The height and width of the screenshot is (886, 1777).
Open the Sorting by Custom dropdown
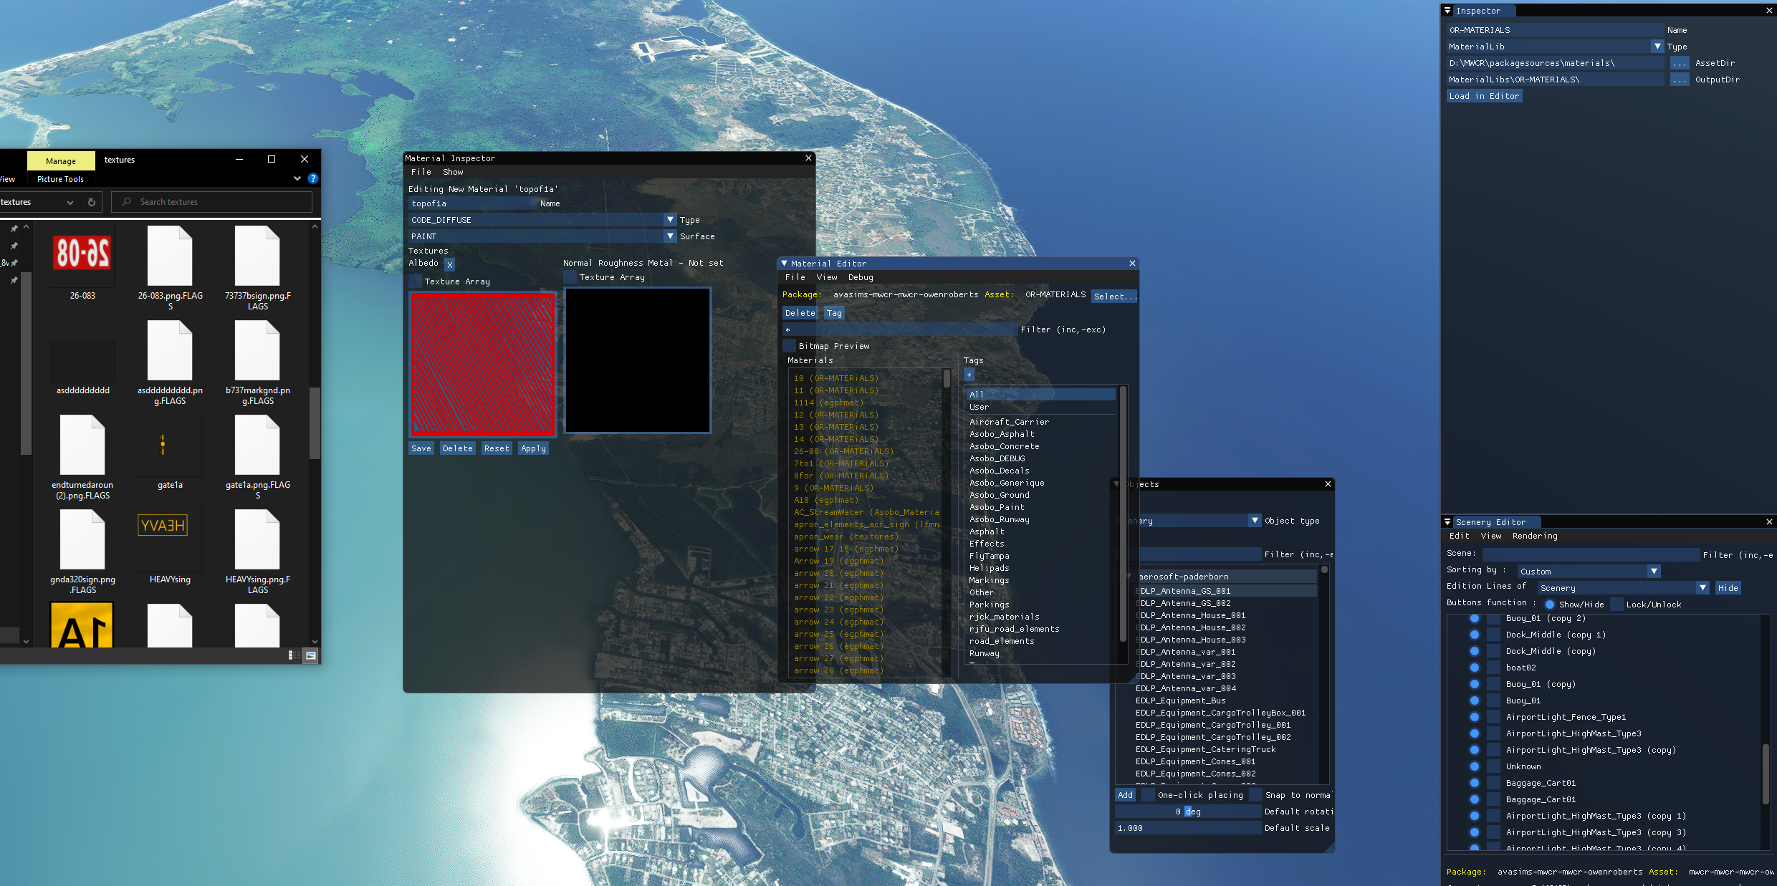point(1654,572)
